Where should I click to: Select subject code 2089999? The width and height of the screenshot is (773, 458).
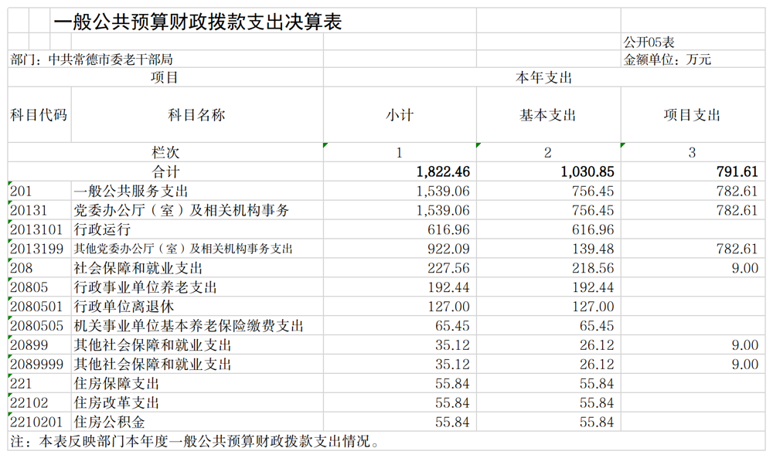36,364
